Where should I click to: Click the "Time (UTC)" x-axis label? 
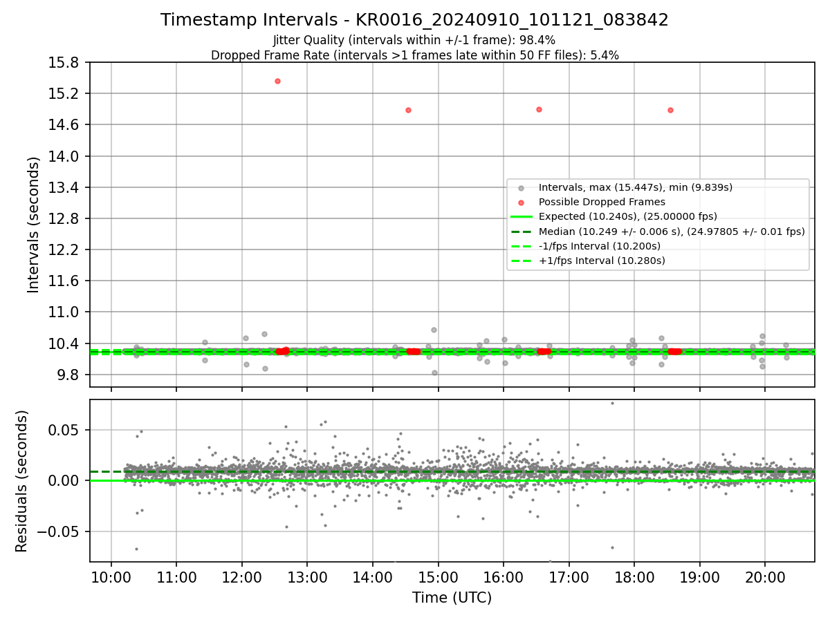click(x=452, y=598)
